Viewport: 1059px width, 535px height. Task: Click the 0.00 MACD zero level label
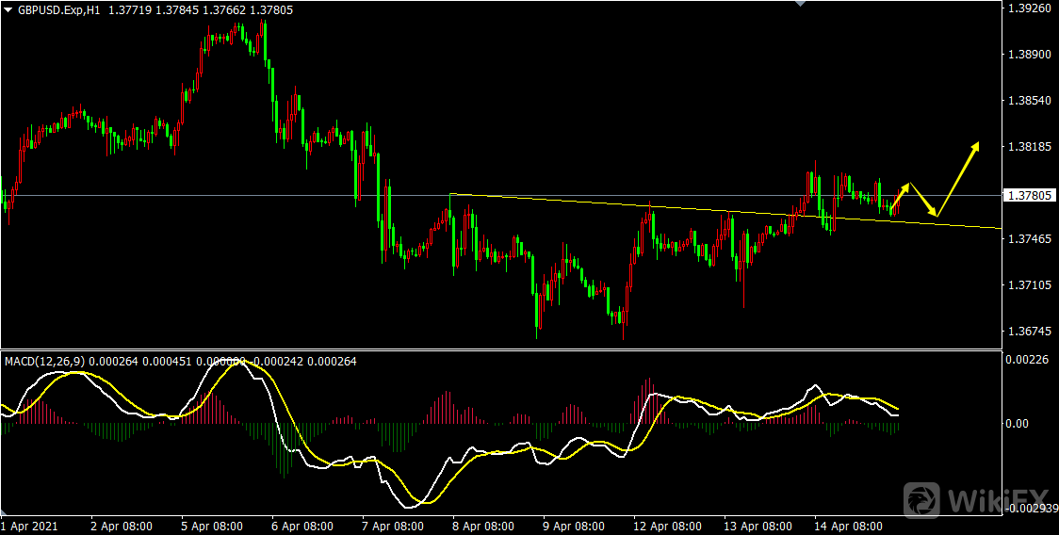[1018, 424]
